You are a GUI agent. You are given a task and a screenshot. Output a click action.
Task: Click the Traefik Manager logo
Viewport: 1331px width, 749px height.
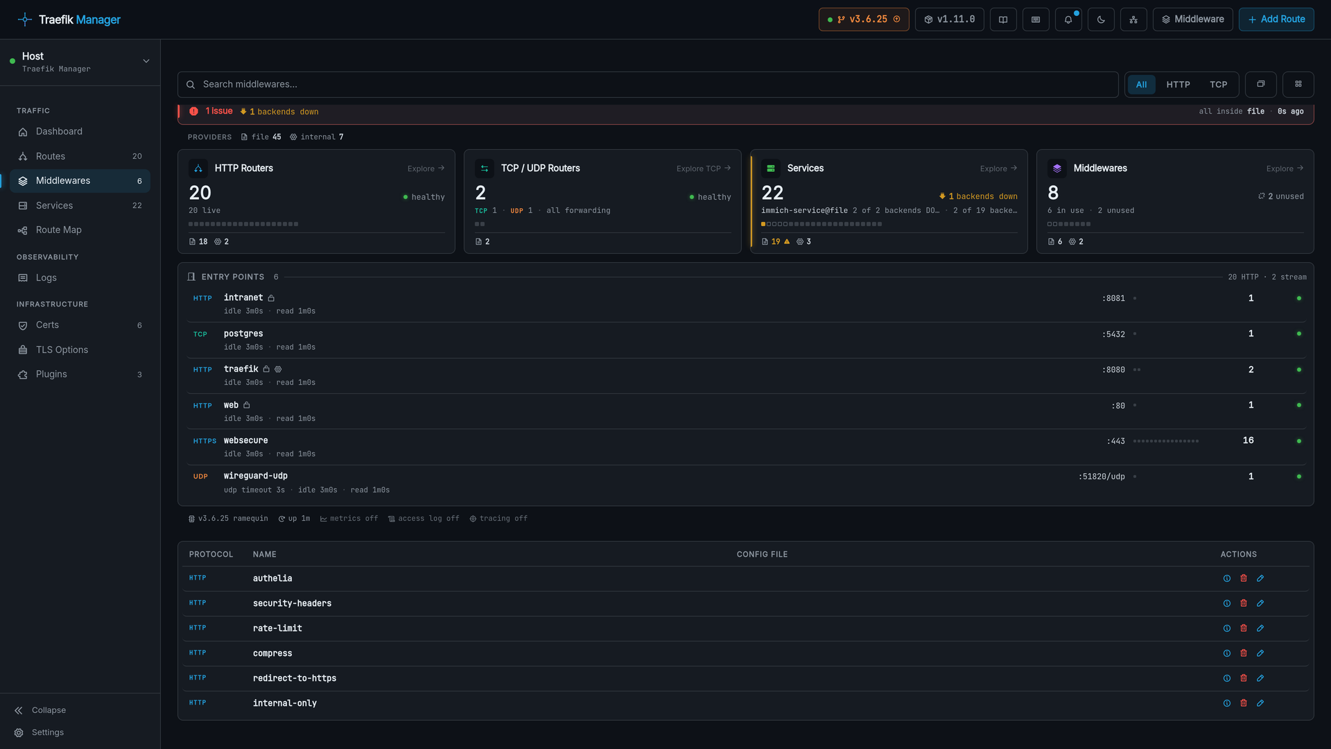tap(69, 19)
